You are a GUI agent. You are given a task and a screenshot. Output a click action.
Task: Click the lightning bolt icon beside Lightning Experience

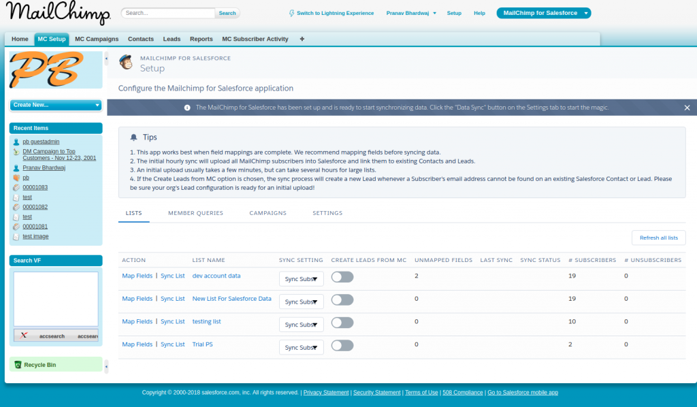coord(291,14)
